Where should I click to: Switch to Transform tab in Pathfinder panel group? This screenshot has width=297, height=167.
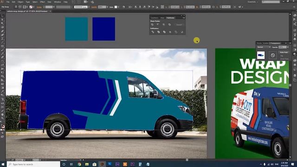(155, 18)
